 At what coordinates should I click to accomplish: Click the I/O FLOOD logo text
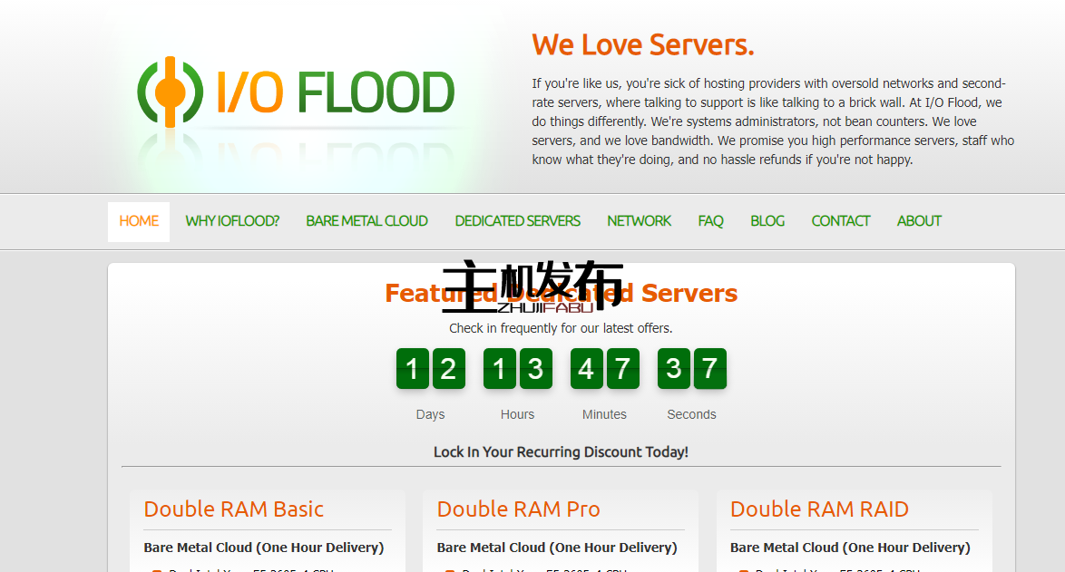(335, 92)
